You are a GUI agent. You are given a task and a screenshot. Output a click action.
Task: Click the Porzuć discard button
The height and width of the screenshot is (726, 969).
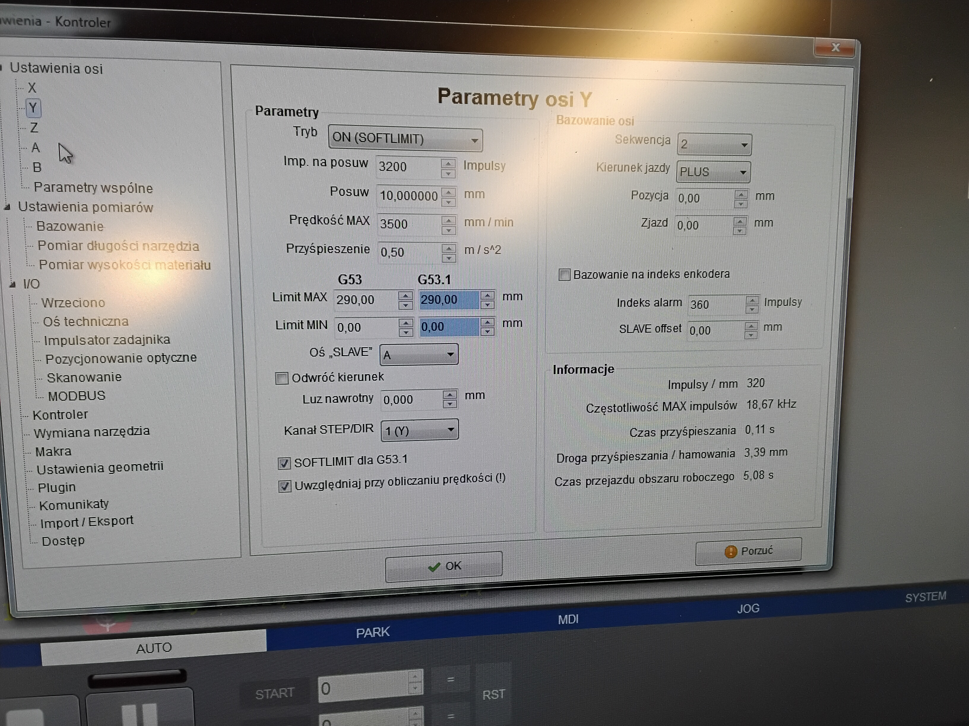coord(748,551)
